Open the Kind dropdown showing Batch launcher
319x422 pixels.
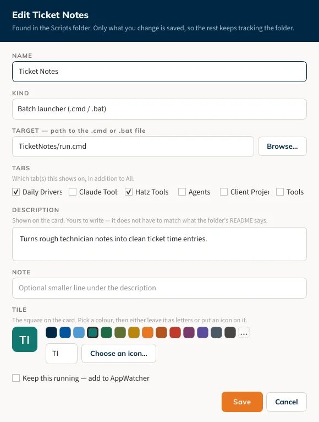pyautogui.click(x=159, y=109)
